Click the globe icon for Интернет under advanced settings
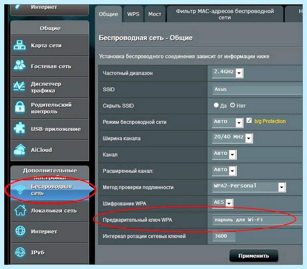307x269 pixels. click(20, 231)
